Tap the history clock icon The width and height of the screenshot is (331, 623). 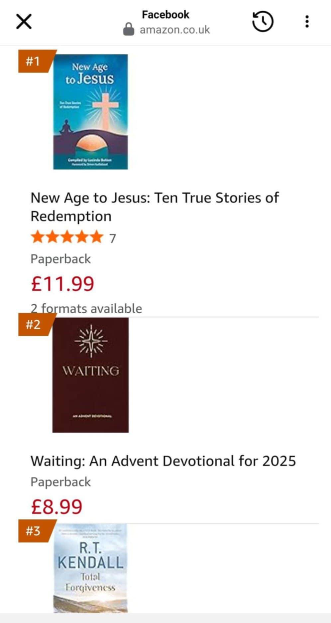[x=263, y=22]
